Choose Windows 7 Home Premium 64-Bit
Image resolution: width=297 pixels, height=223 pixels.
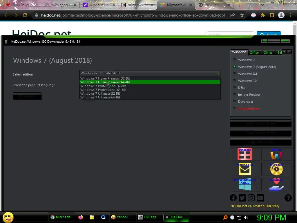click(x=150, y=82)
